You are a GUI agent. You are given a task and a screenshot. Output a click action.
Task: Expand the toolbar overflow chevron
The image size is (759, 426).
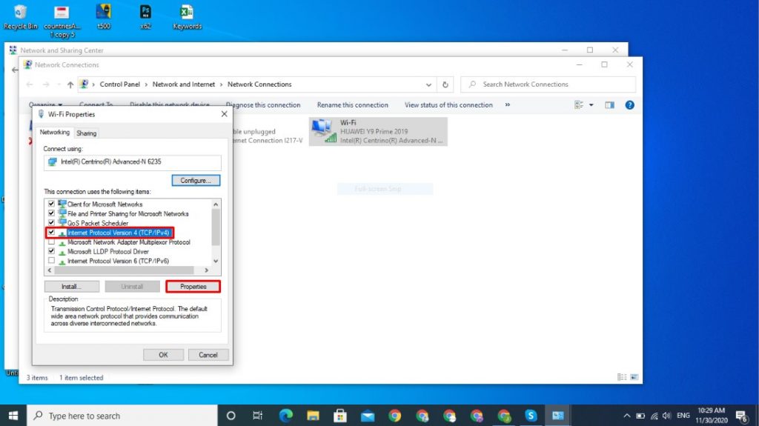[x=507, y=105]
